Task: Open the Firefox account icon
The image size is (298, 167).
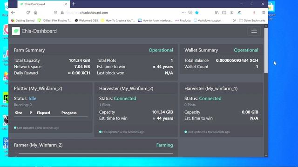Action: point(231,13)
